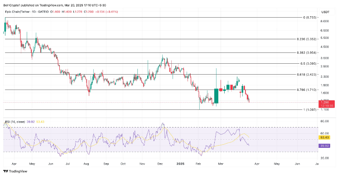The width and height of the screenshot is (337, 175).
Task: Select the 0.382 (3.954) Fibonacci level label
Action: [x=307, y=52]
